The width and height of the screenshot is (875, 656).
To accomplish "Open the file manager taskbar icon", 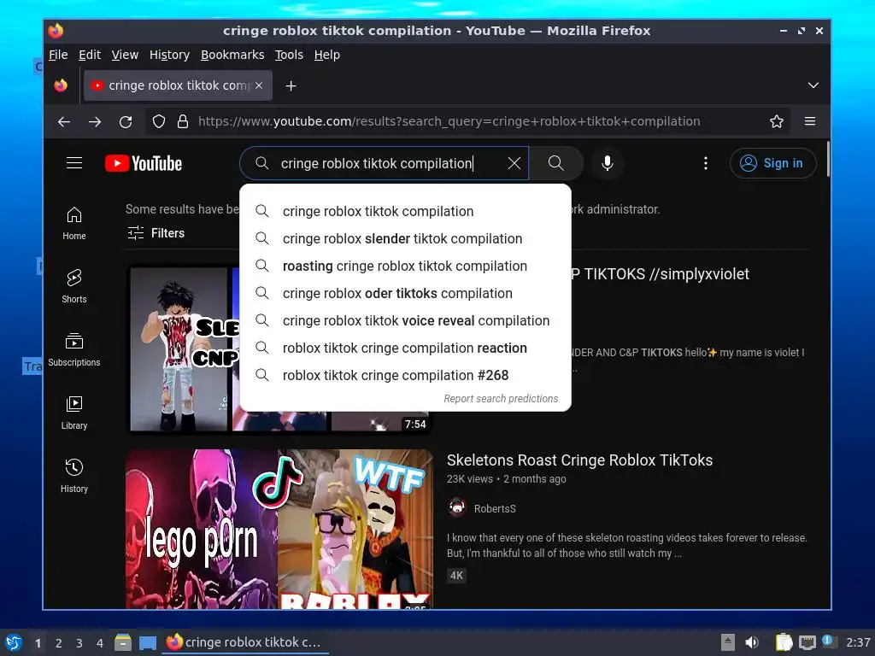I will click(x=123, y=642).
